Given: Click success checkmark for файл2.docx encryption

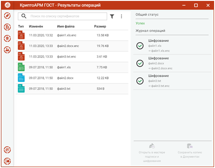Looking at the screenshot, I should point(140,63).
